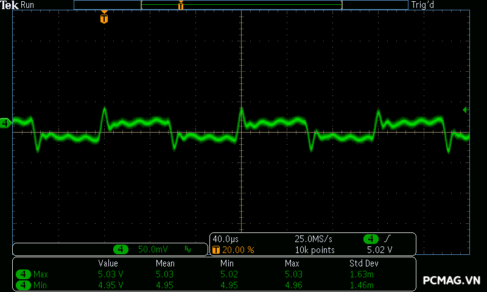Screen dimensions: 487x292
Task: Click the bandwidth limit Bw icon
Action: pos(187,249)
